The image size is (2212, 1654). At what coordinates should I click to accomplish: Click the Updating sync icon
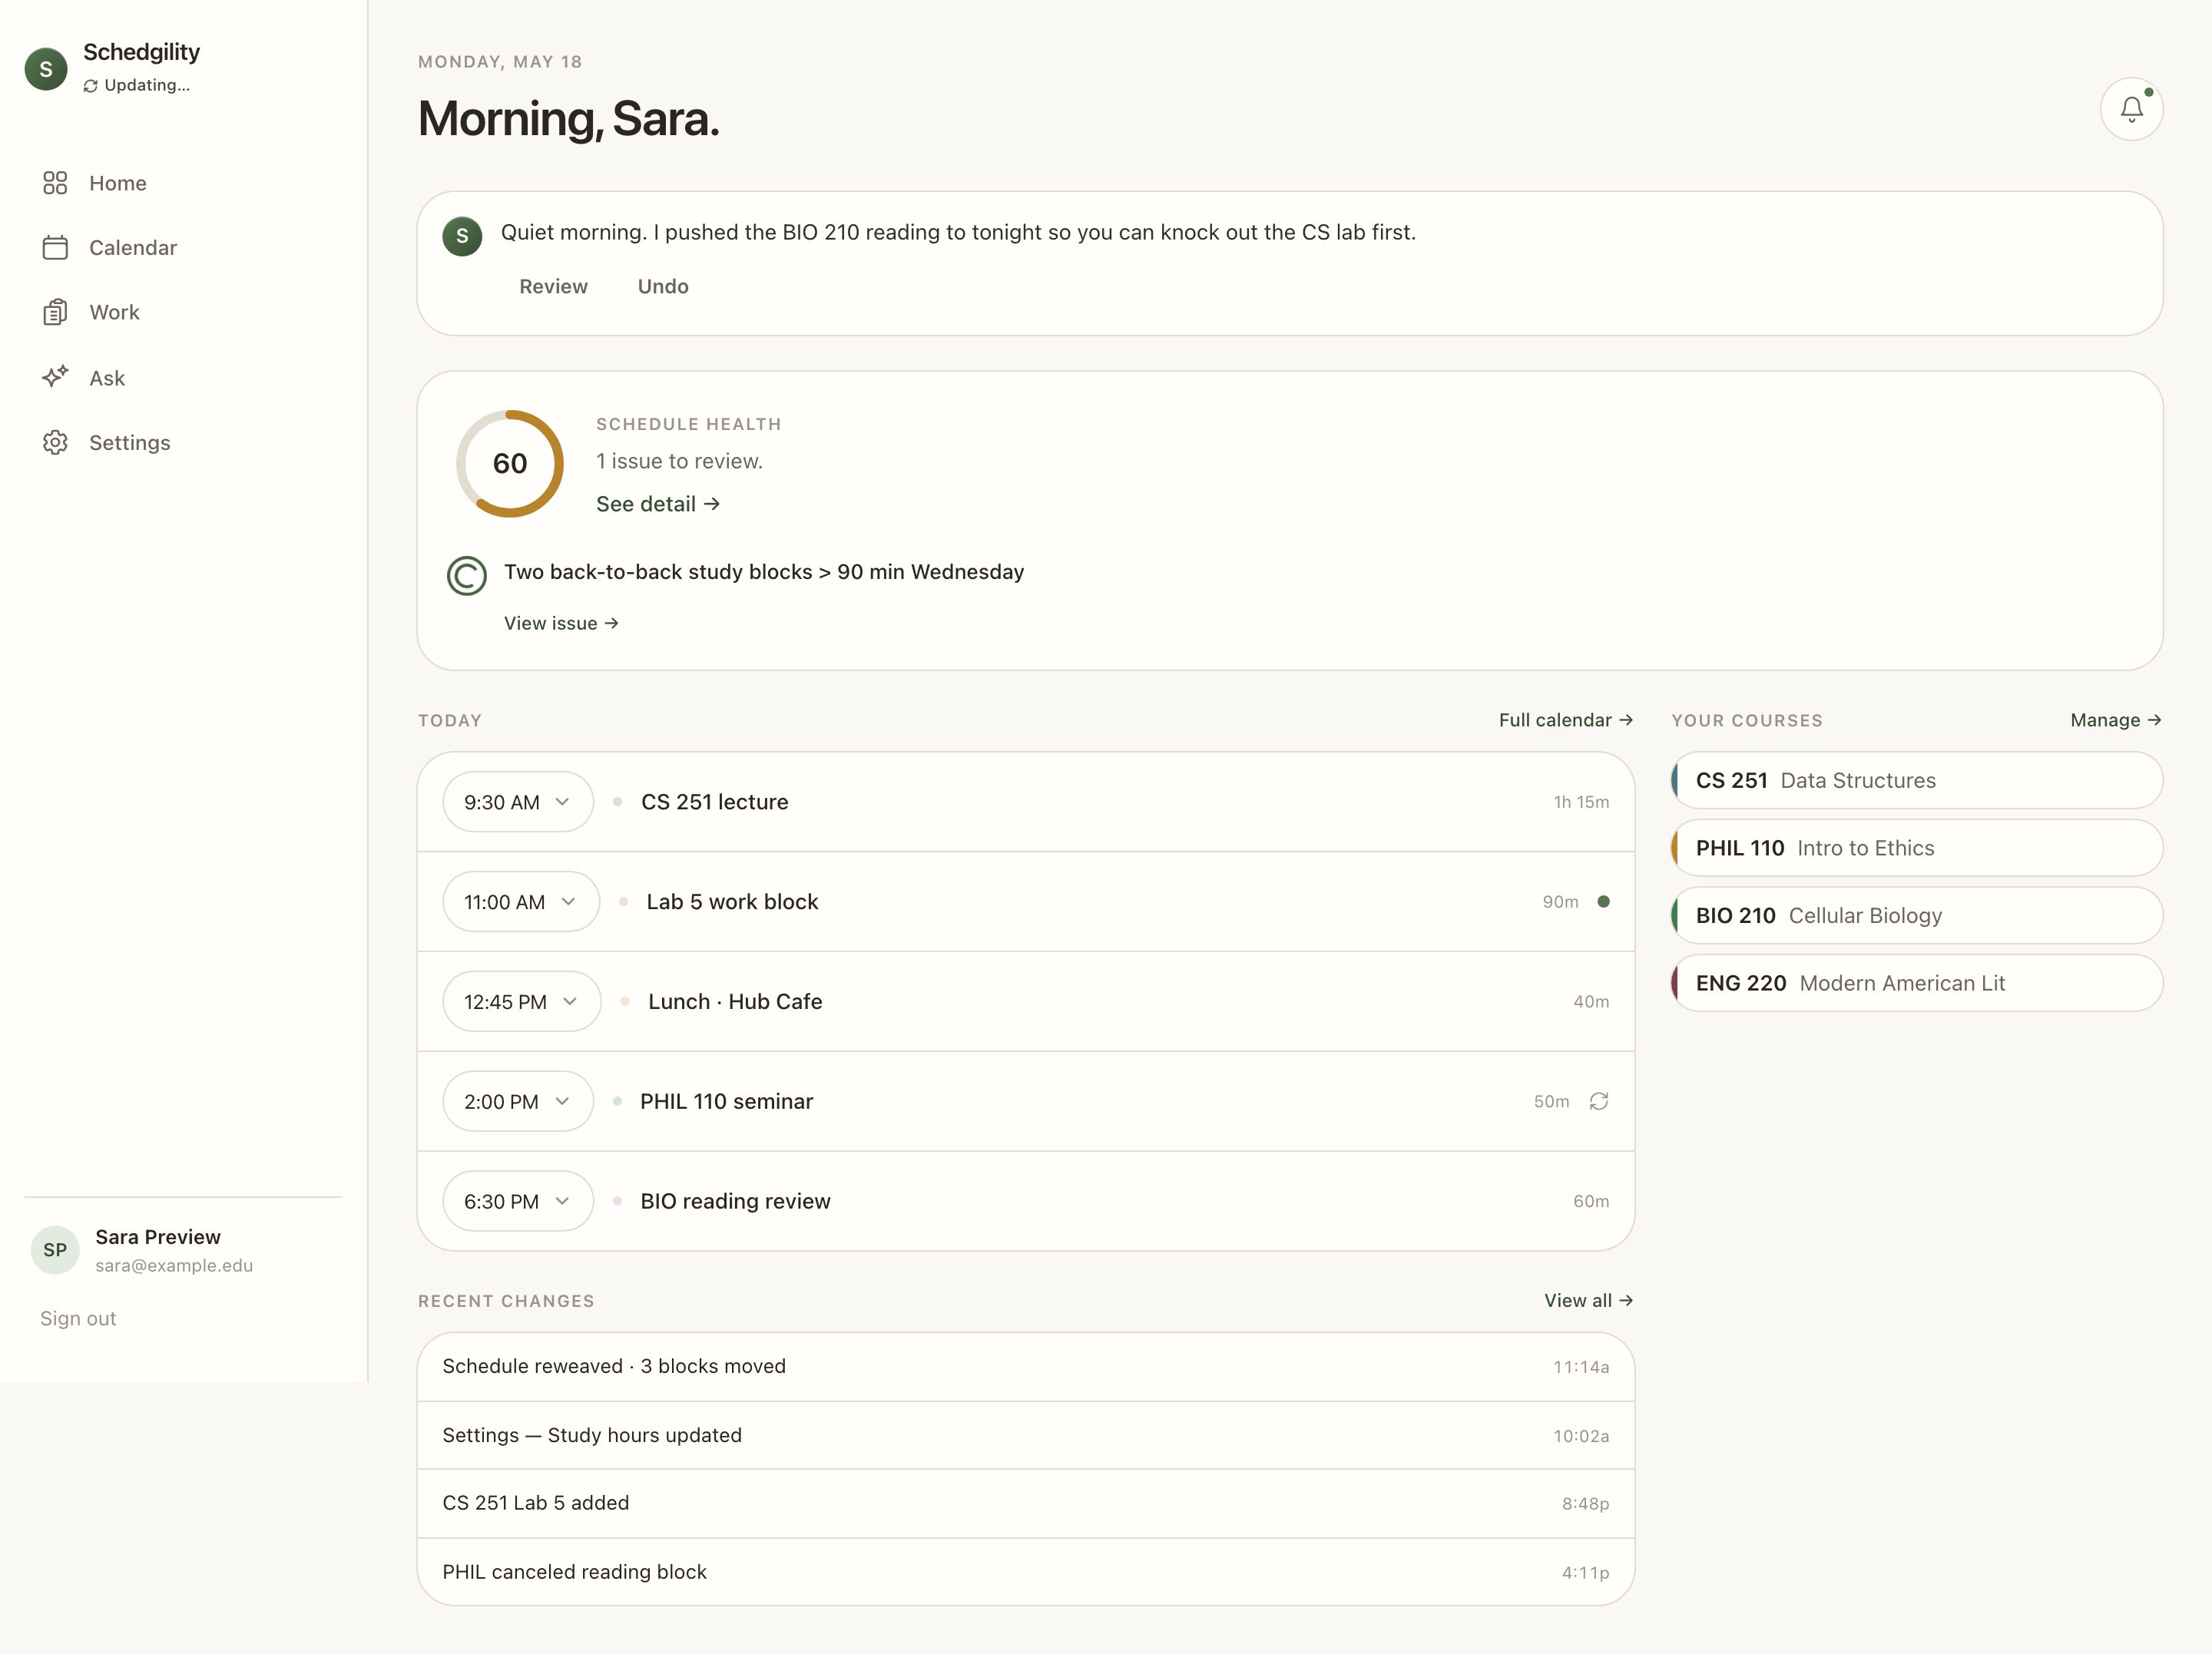[91, 86]
